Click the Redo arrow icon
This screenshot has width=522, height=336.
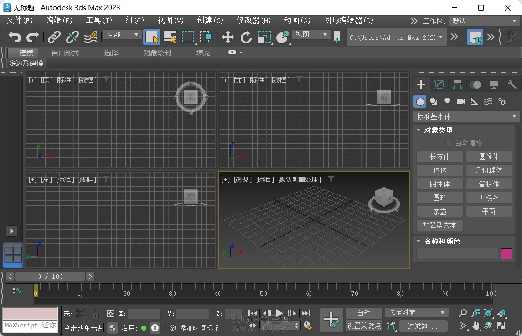coord(32,37)
